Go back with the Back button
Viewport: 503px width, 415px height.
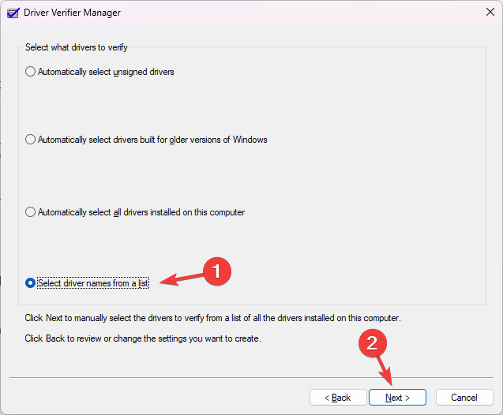[x=338, y=398]
